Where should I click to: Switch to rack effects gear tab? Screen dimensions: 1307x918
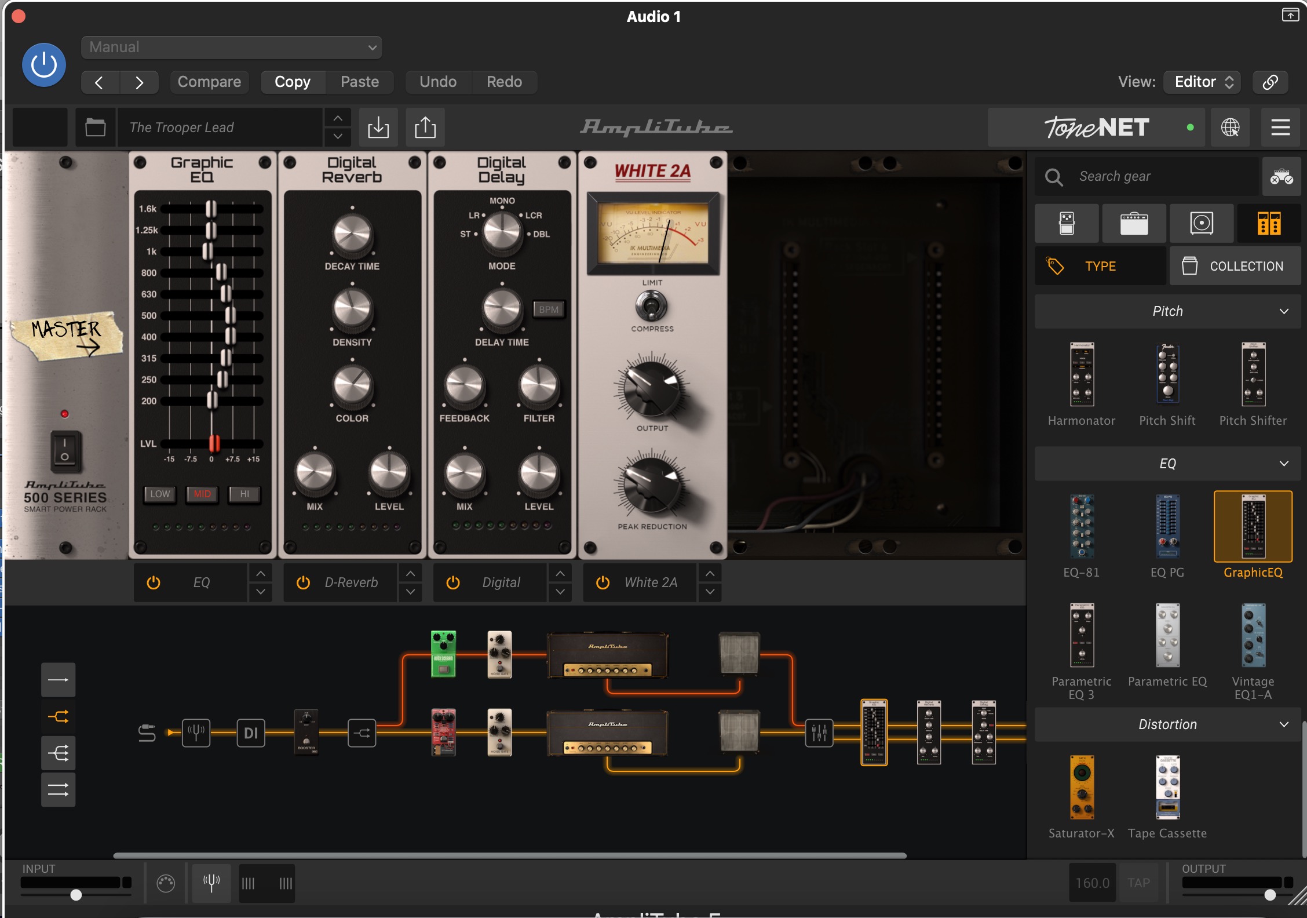coord(1269,223)
